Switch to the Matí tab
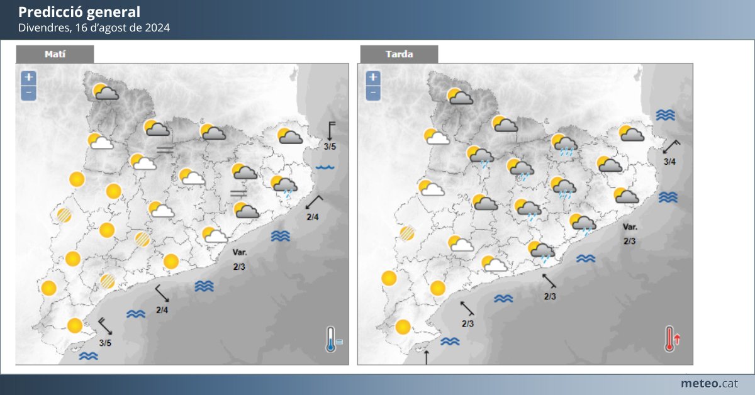The height and width of the screenshot is (395, 755). pos(55,55)
